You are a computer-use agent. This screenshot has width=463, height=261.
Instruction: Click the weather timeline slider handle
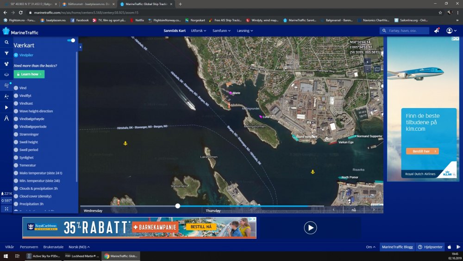pos(177,206)
